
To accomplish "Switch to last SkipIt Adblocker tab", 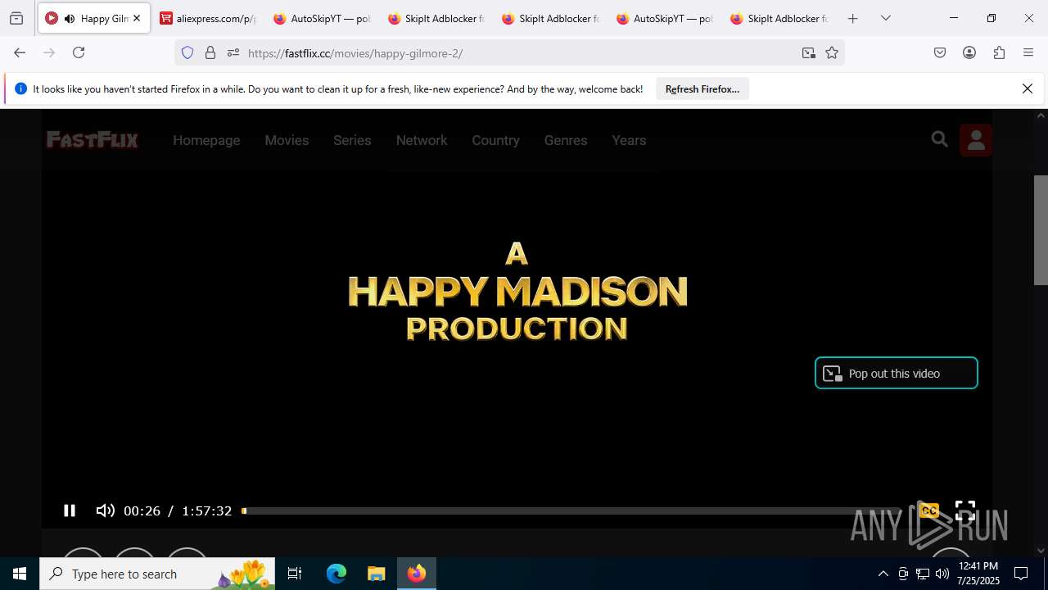I will point(779,18).
